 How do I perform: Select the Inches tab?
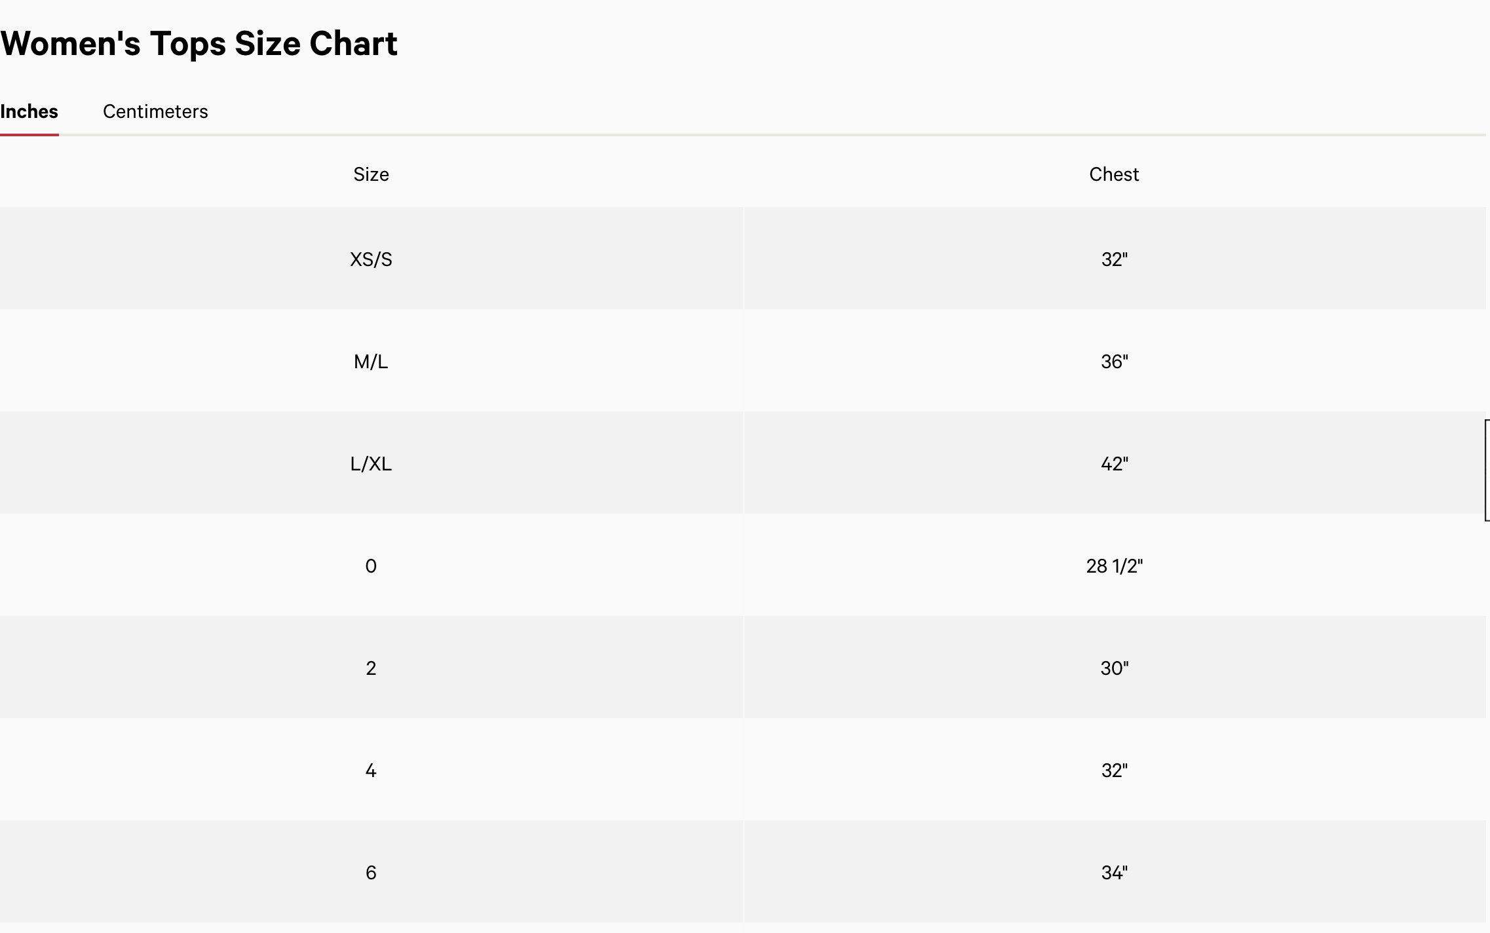pos(29,111)
